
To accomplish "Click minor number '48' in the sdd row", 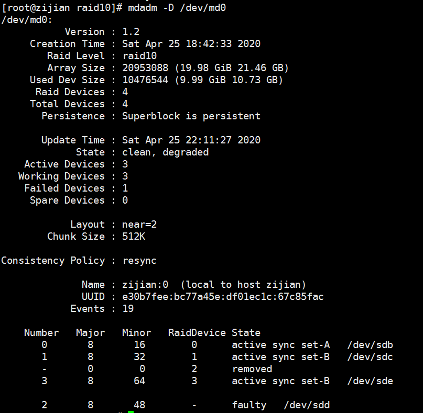I will 139,405.
